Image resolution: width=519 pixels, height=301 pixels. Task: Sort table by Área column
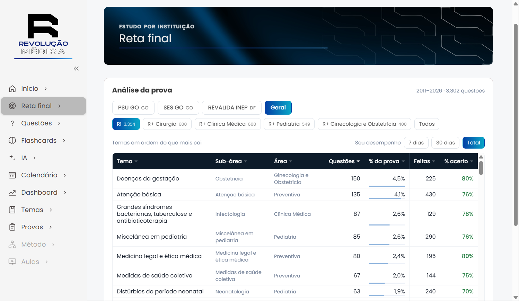point(283,161)
